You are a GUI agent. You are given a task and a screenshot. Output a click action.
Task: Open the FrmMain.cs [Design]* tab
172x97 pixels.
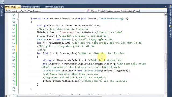[55, 7]
